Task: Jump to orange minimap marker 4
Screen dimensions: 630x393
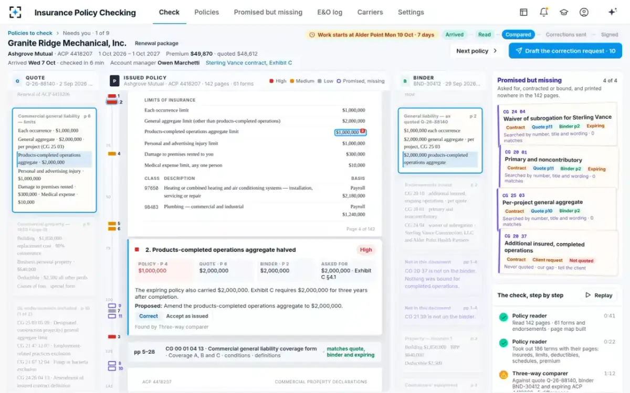Action: pos(112,154)
